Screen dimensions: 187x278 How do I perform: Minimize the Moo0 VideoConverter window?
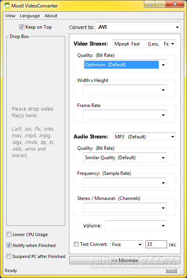(x=150, y=4)
